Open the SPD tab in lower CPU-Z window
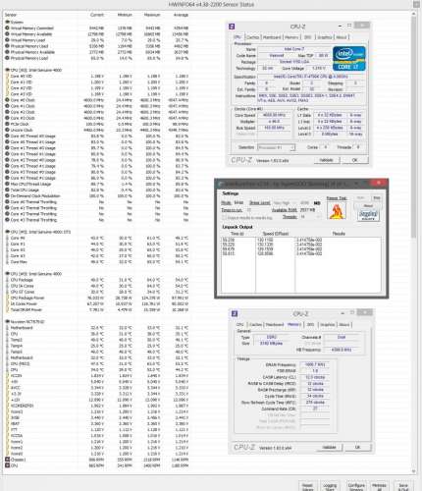 [310, 325]
